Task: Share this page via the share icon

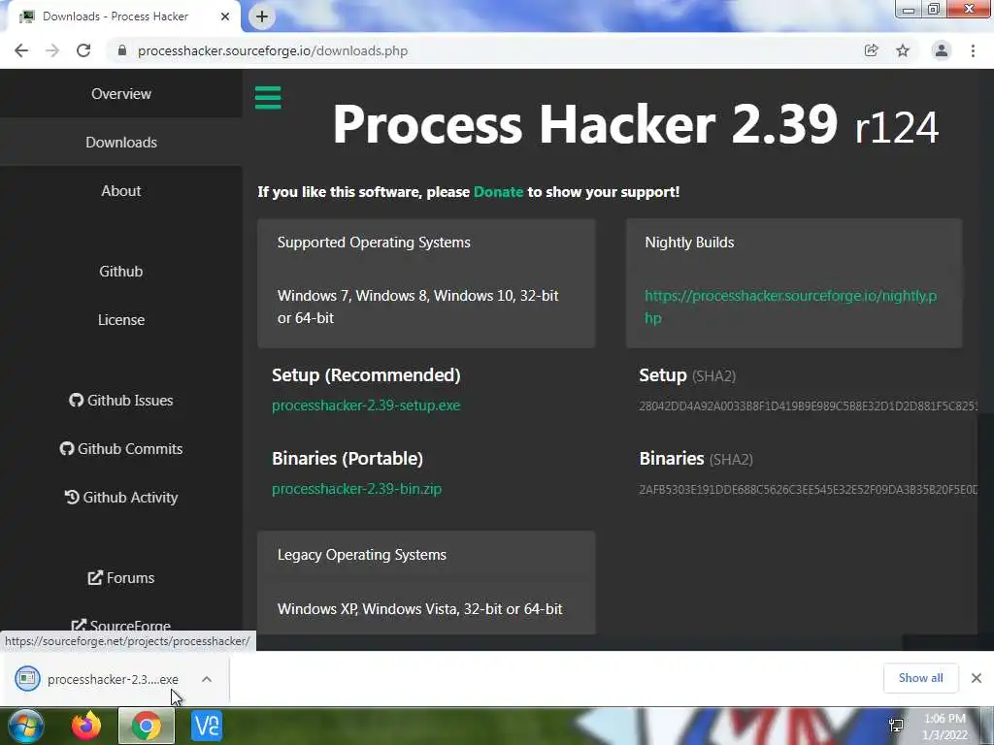Action: [x=871, y=50]
